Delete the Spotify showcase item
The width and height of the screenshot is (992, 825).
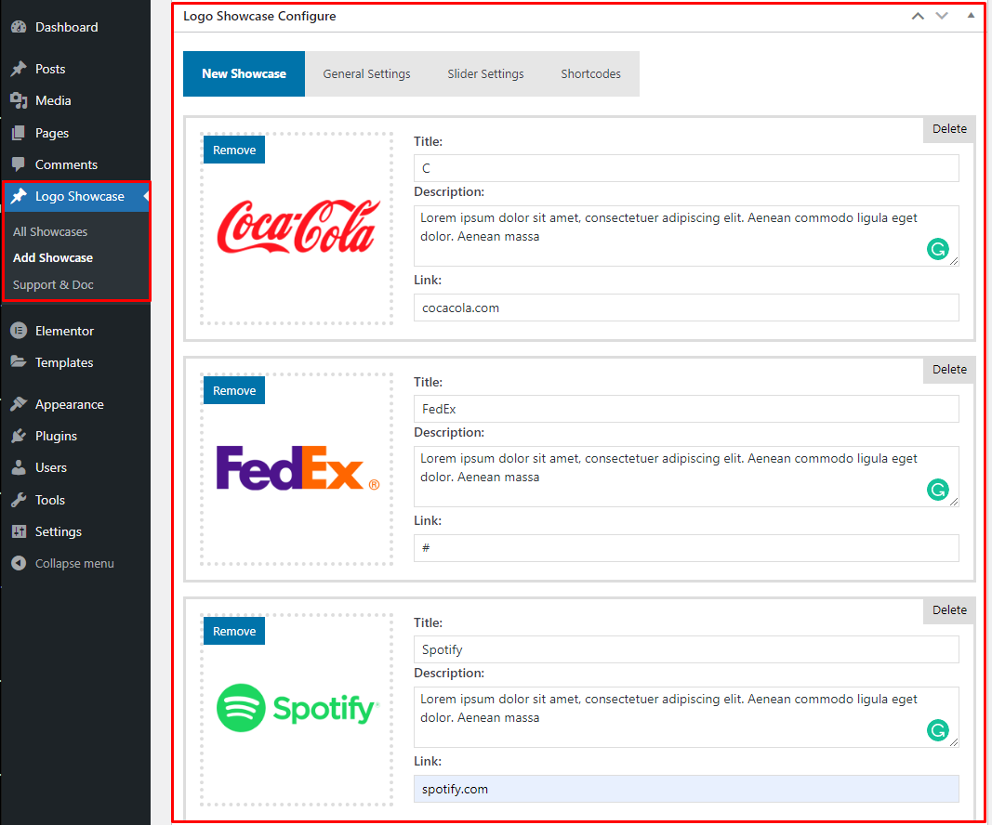(x=949, y=610)
